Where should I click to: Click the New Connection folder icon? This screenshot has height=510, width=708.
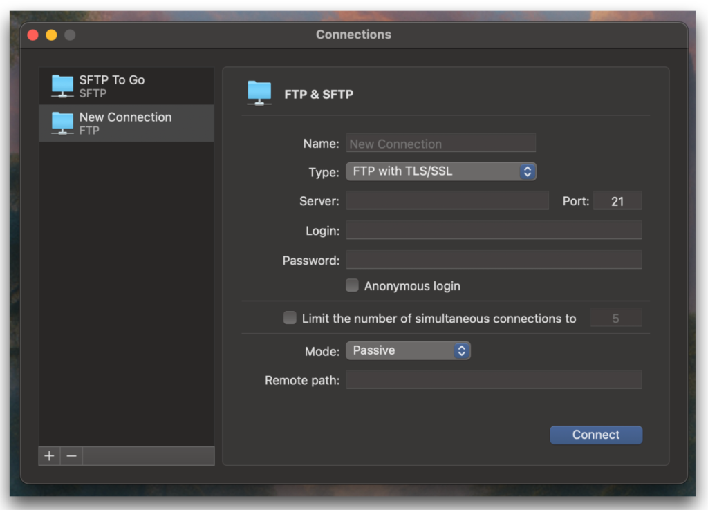pyautogui.click(x=62, y=122)
